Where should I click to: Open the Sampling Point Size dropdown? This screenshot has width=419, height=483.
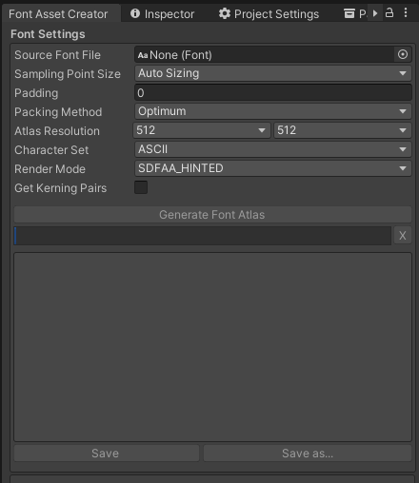tap(273, 73)
